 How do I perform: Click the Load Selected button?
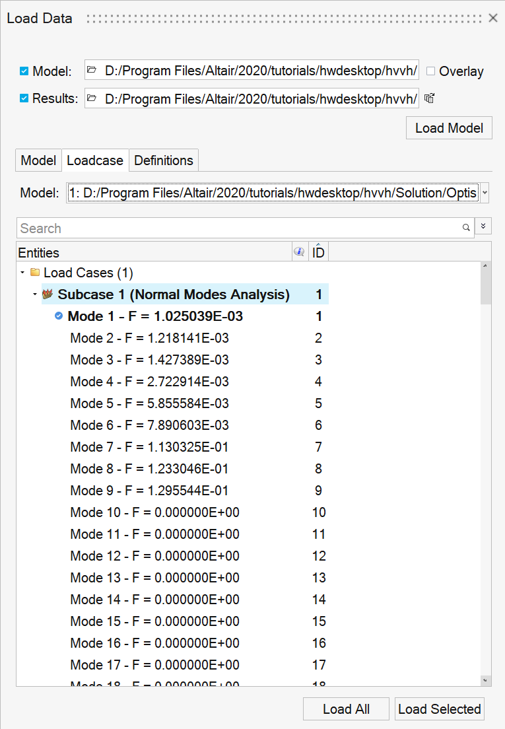click(x=440, y=709)
